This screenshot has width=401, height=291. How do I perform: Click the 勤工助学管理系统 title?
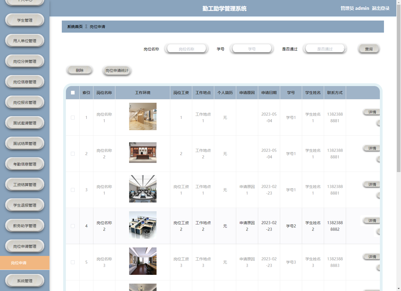(224, 8)
